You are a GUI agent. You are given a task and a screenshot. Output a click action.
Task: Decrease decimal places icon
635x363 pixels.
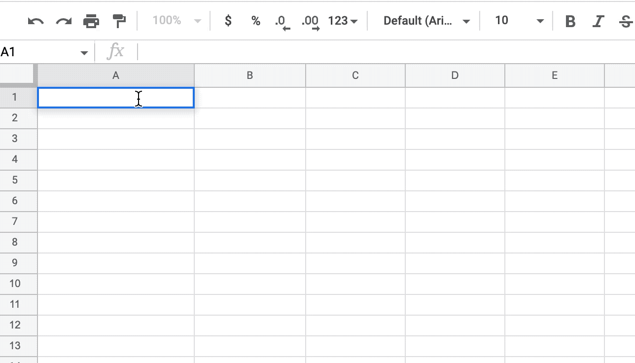(x=282, y=22)
